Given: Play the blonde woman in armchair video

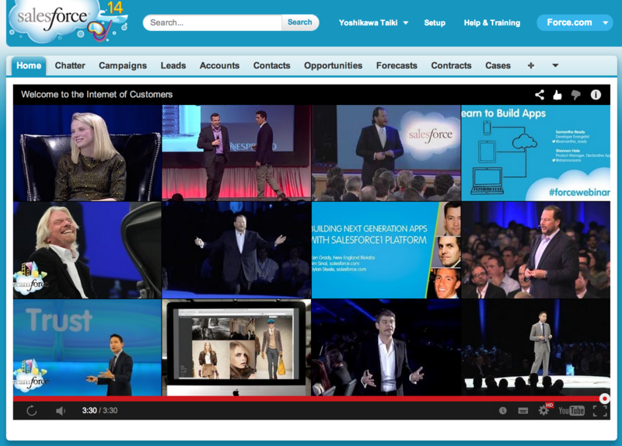Looking at the screenshot, I should [87, 153].
